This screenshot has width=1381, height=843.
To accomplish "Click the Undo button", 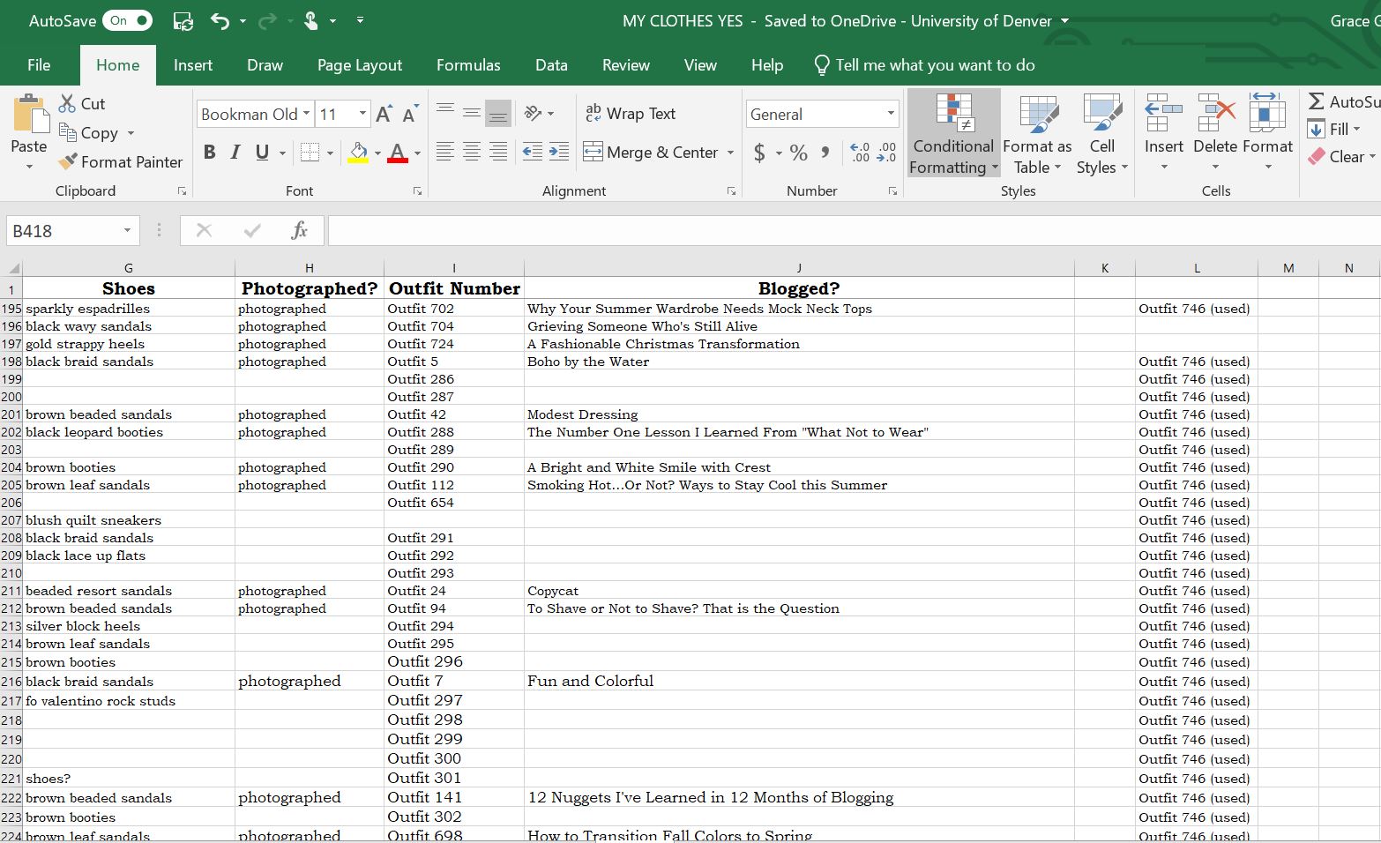I will [220, 19].
